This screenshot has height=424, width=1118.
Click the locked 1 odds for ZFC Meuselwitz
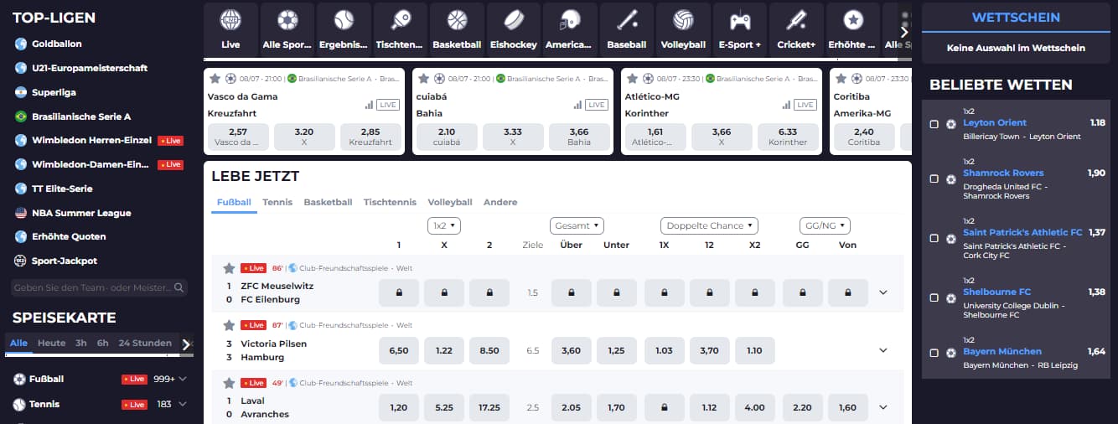399,292
